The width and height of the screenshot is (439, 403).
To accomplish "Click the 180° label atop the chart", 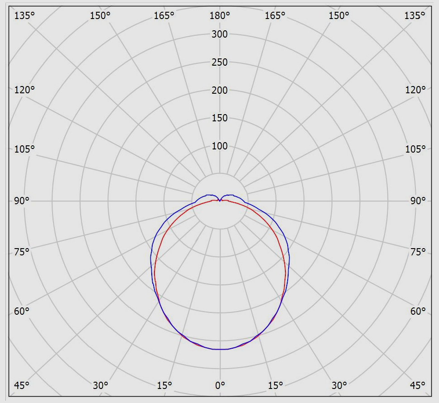I will (220, 15).
